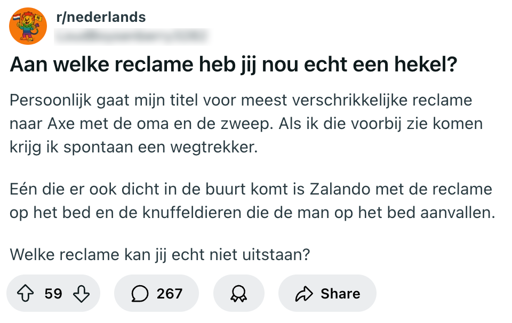This screenshot has height=323, width=512.
Task: Click the speech bubble comment icon
Action: (x=140, y=294)
